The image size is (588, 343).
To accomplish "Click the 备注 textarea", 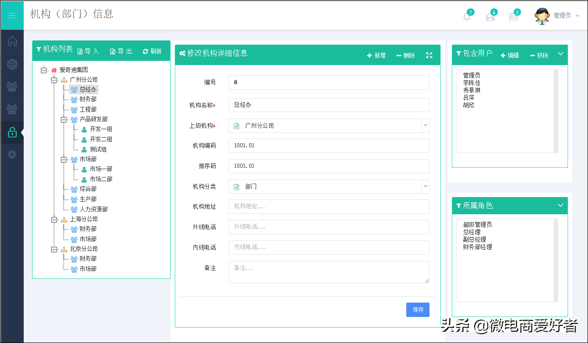I will 329,272.
